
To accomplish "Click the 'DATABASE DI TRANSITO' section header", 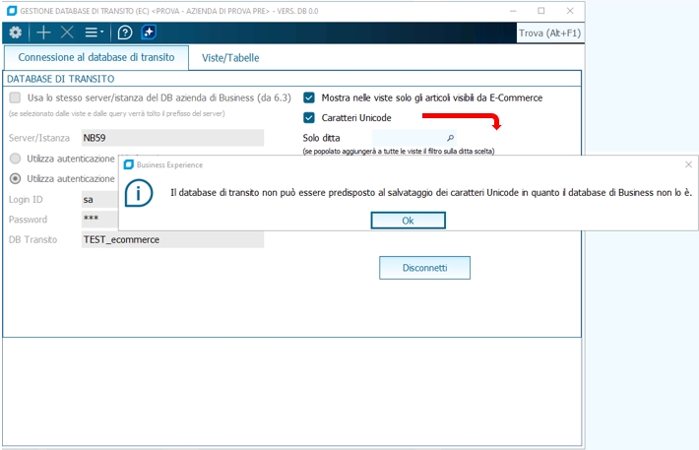I will [61, 79].
